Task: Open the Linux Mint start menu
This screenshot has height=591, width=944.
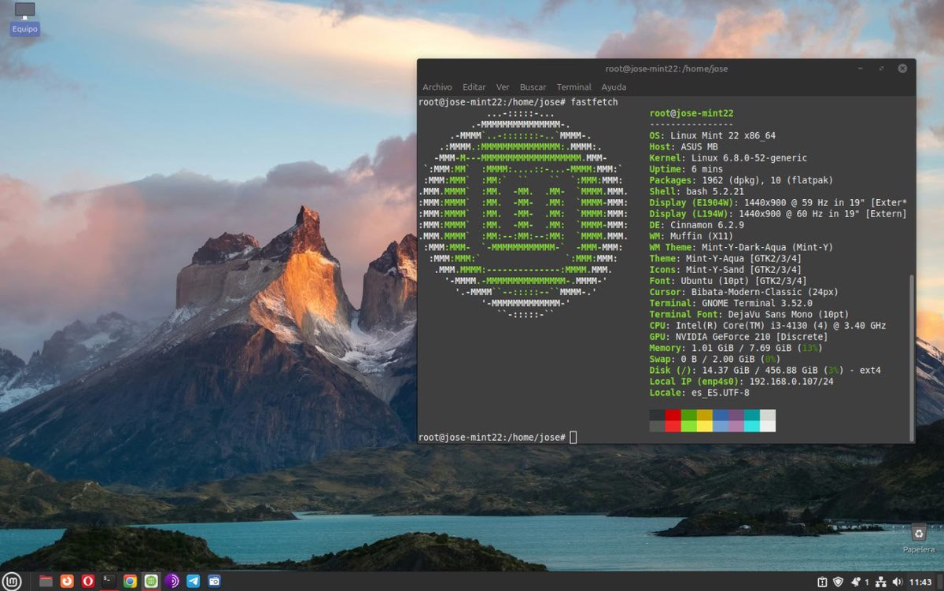Action: click(x=12, y=582)
